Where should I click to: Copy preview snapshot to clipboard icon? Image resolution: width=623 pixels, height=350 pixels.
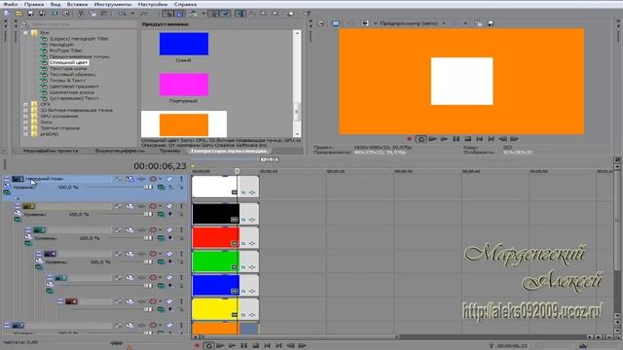tap(479, 23)
